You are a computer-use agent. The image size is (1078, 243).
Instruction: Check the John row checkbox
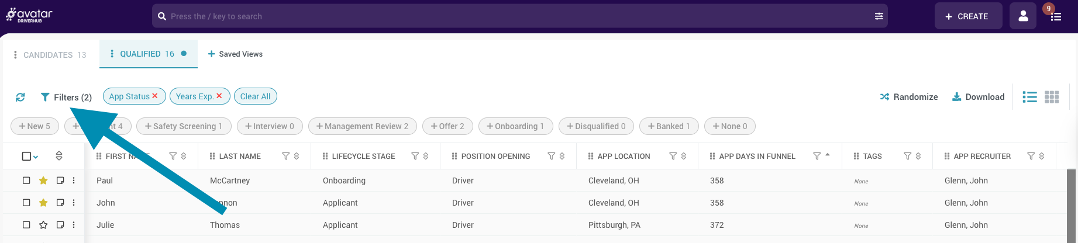click(x=26, y=203)
